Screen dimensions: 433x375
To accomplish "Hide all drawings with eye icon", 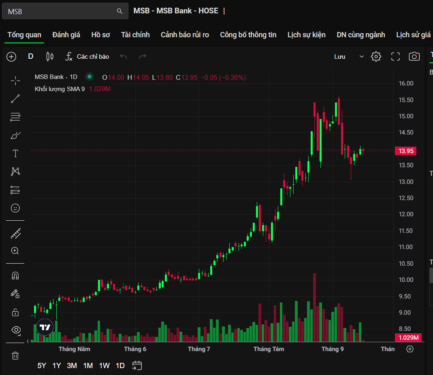I will tap(16, 330).
